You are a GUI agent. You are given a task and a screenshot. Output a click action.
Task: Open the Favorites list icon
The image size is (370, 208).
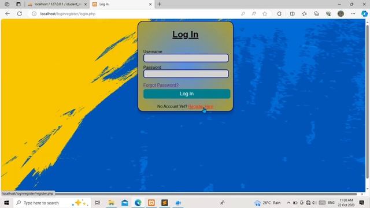pos(305,14)
